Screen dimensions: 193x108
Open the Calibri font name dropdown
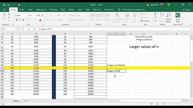pos(28,15)
